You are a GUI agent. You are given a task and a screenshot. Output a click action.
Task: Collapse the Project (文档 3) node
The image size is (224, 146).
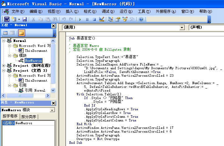[3, 71]
